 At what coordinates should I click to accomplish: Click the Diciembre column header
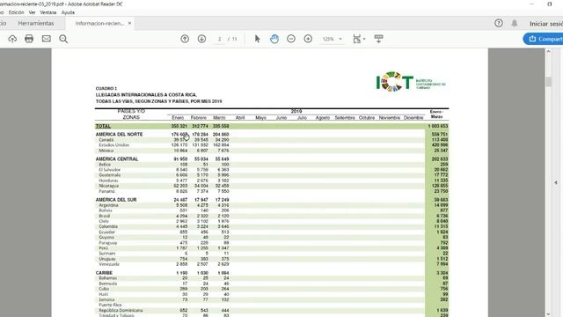tap(413, 117)
